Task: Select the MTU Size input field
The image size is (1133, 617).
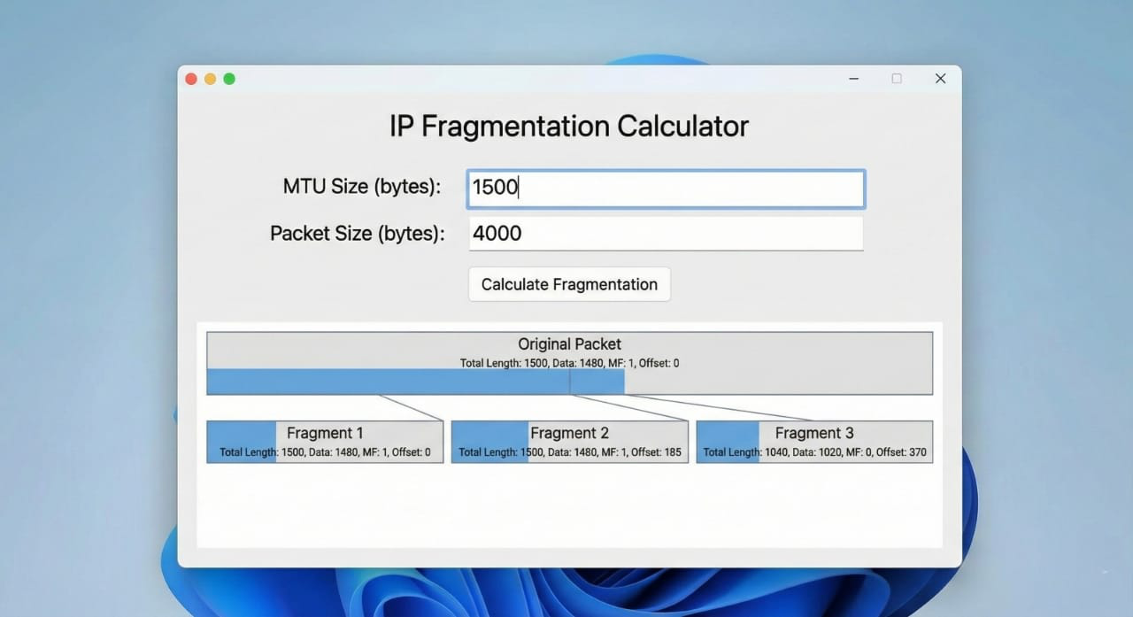Action: point(666,188)
